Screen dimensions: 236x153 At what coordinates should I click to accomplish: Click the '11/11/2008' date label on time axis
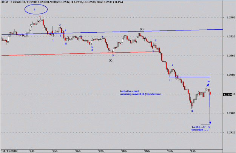click(10, 151)
